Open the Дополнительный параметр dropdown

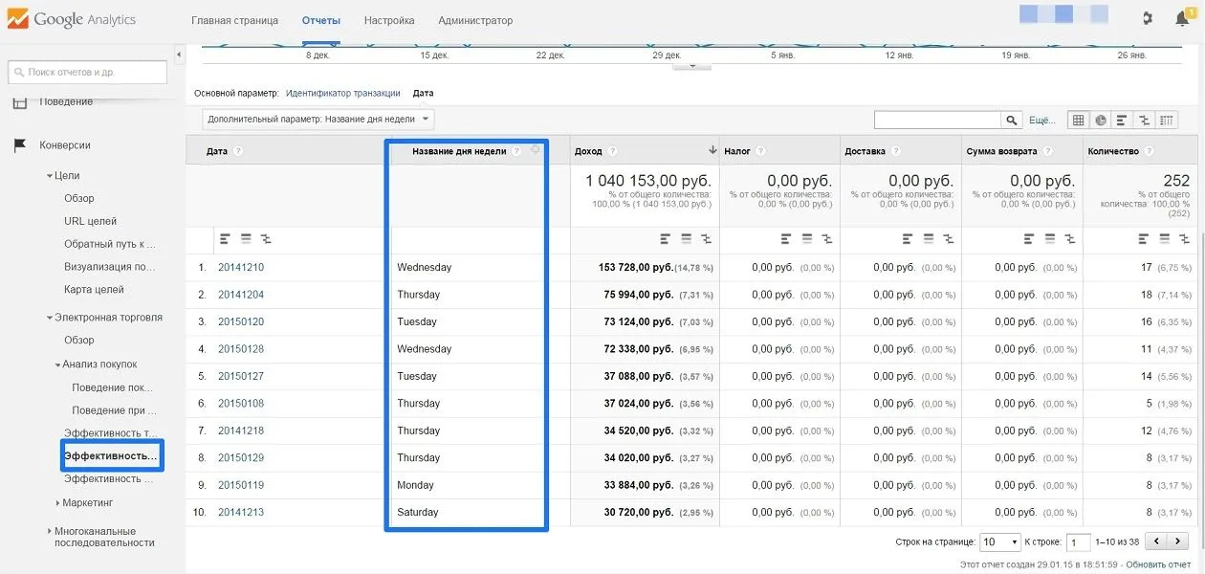pos(318,120)
